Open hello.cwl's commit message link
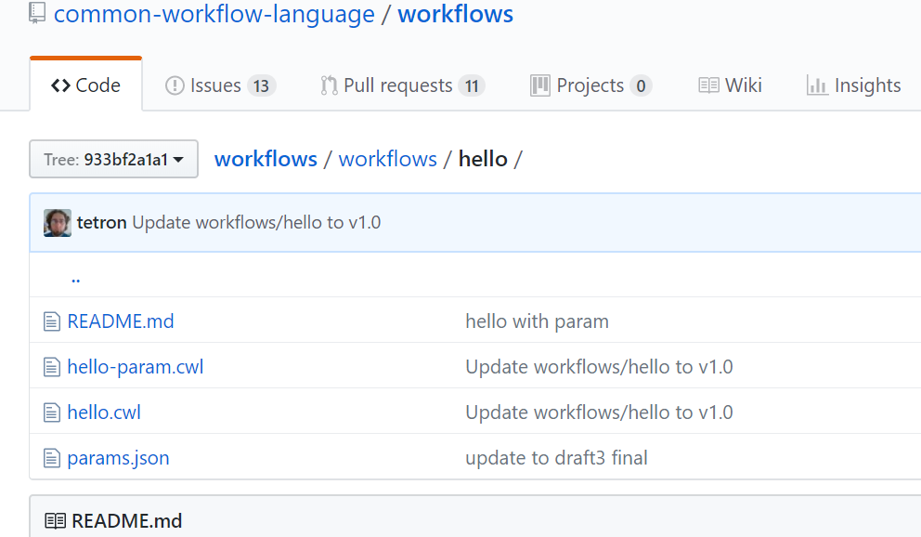 tap(599, 412)
